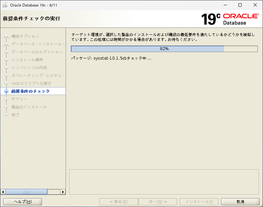The image size is (263, 207).
Task: Click sidebar scrollbar right arrow
Action: (x=63, y=192)
